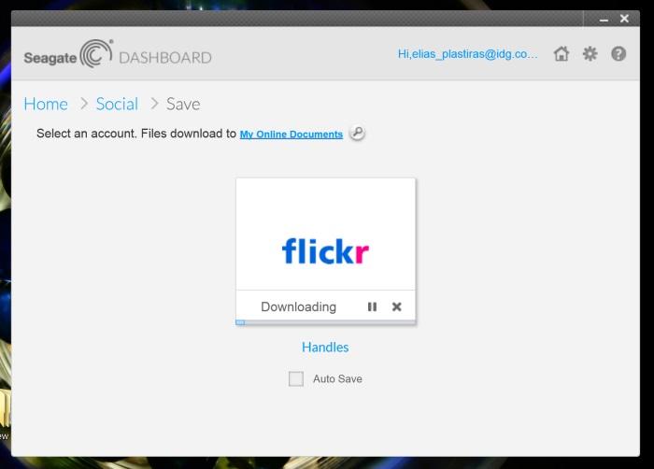Cancel the Flickr download with the X
Screen dimensions: 654x469
[397, 306]
